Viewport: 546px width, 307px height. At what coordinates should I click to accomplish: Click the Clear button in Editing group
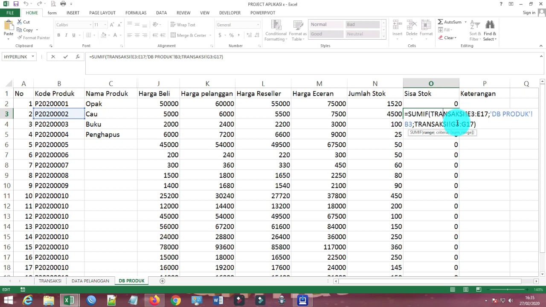coord(448,38)
